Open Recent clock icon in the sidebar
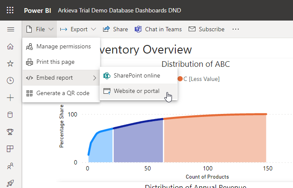The height and width of the screenshot is (188, 293). [x=10, y=81]
